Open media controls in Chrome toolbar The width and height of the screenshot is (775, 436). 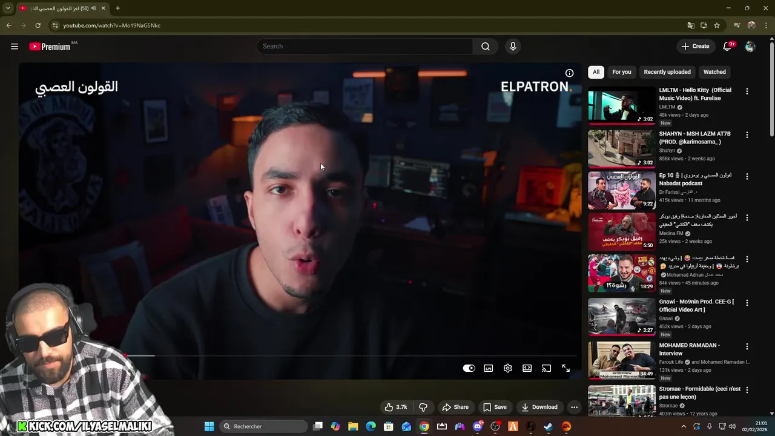tap(737, 25)
